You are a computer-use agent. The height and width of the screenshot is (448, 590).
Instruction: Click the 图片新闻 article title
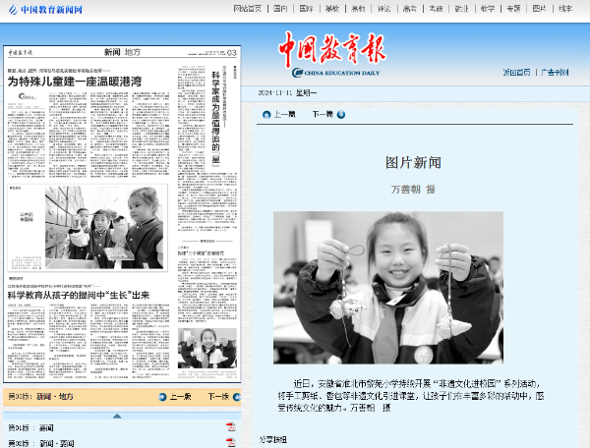(413, 163)
